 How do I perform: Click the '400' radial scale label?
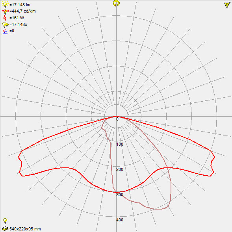click(x=120, y=220)
